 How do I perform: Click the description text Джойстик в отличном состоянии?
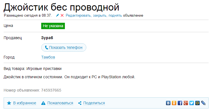pos(33,77)
